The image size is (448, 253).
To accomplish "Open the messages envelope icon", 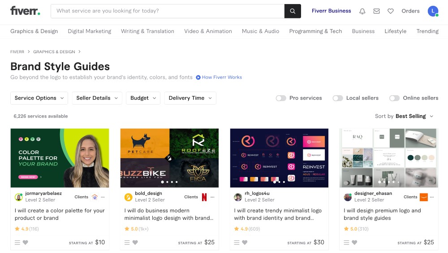I will [377, 11].
